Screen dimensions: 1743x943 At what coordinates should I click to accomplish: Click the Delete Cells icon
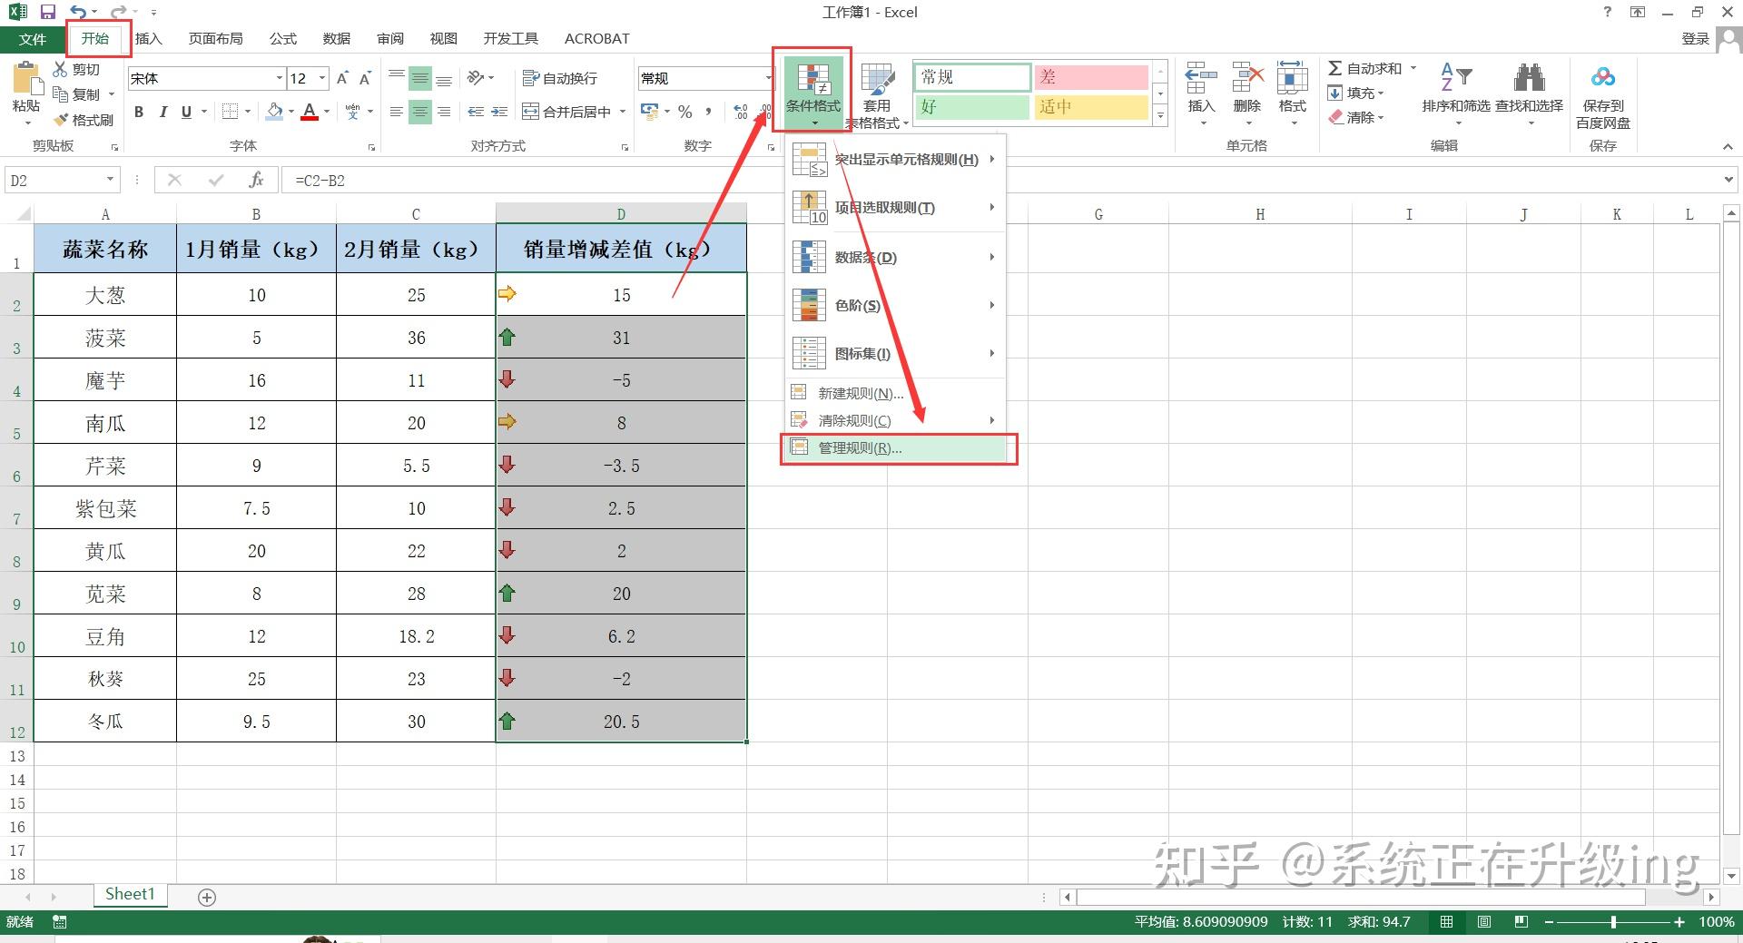tap(1246, 86)
